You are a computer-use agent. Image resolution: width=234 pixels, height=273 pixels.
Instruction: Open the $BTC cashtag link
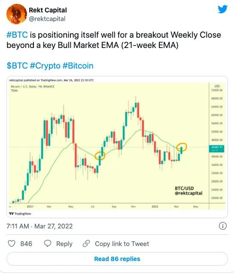[x=17, y=66]
